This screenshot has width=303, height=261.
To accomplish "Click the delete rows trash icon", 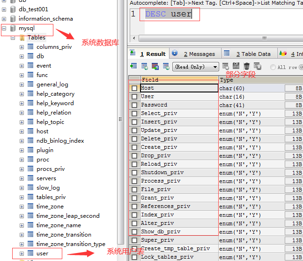I will 247,66.
